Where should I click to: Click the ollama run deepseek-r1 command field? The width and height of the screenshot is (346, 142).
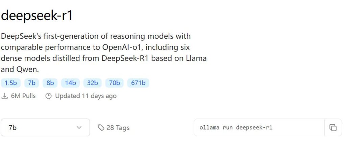pyautogui.click(x=259, y=128)
